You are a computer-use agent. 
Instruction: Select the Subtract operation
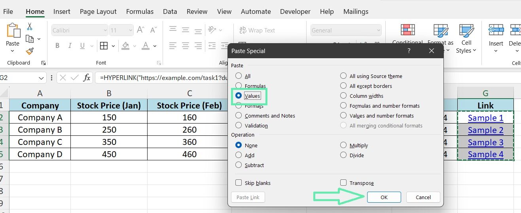tap(238, 165)
